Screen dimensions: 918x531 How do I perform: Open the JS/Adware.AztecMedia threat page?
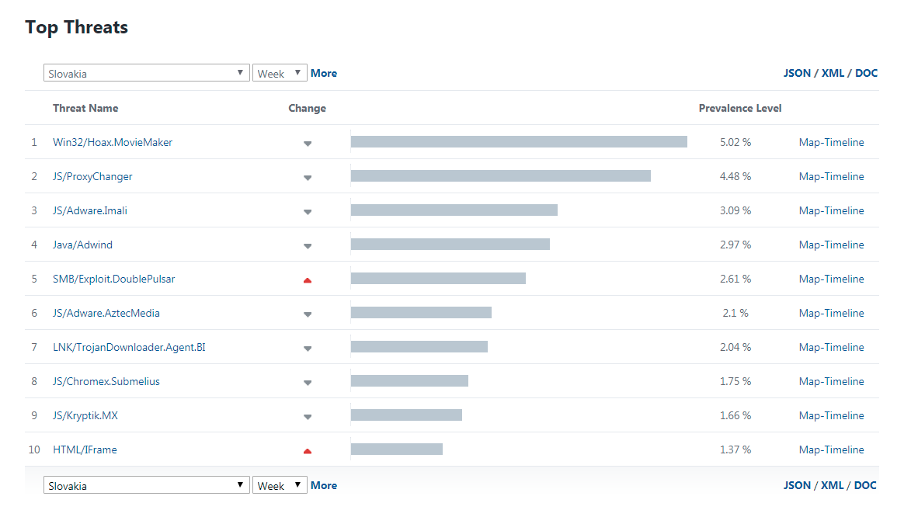click(106, 313)
